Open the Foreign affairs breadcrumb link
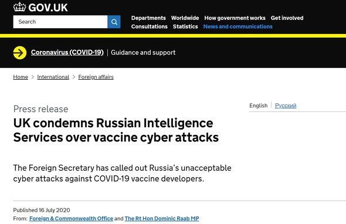This screenshot has height=224, width=346. point(96,77)
